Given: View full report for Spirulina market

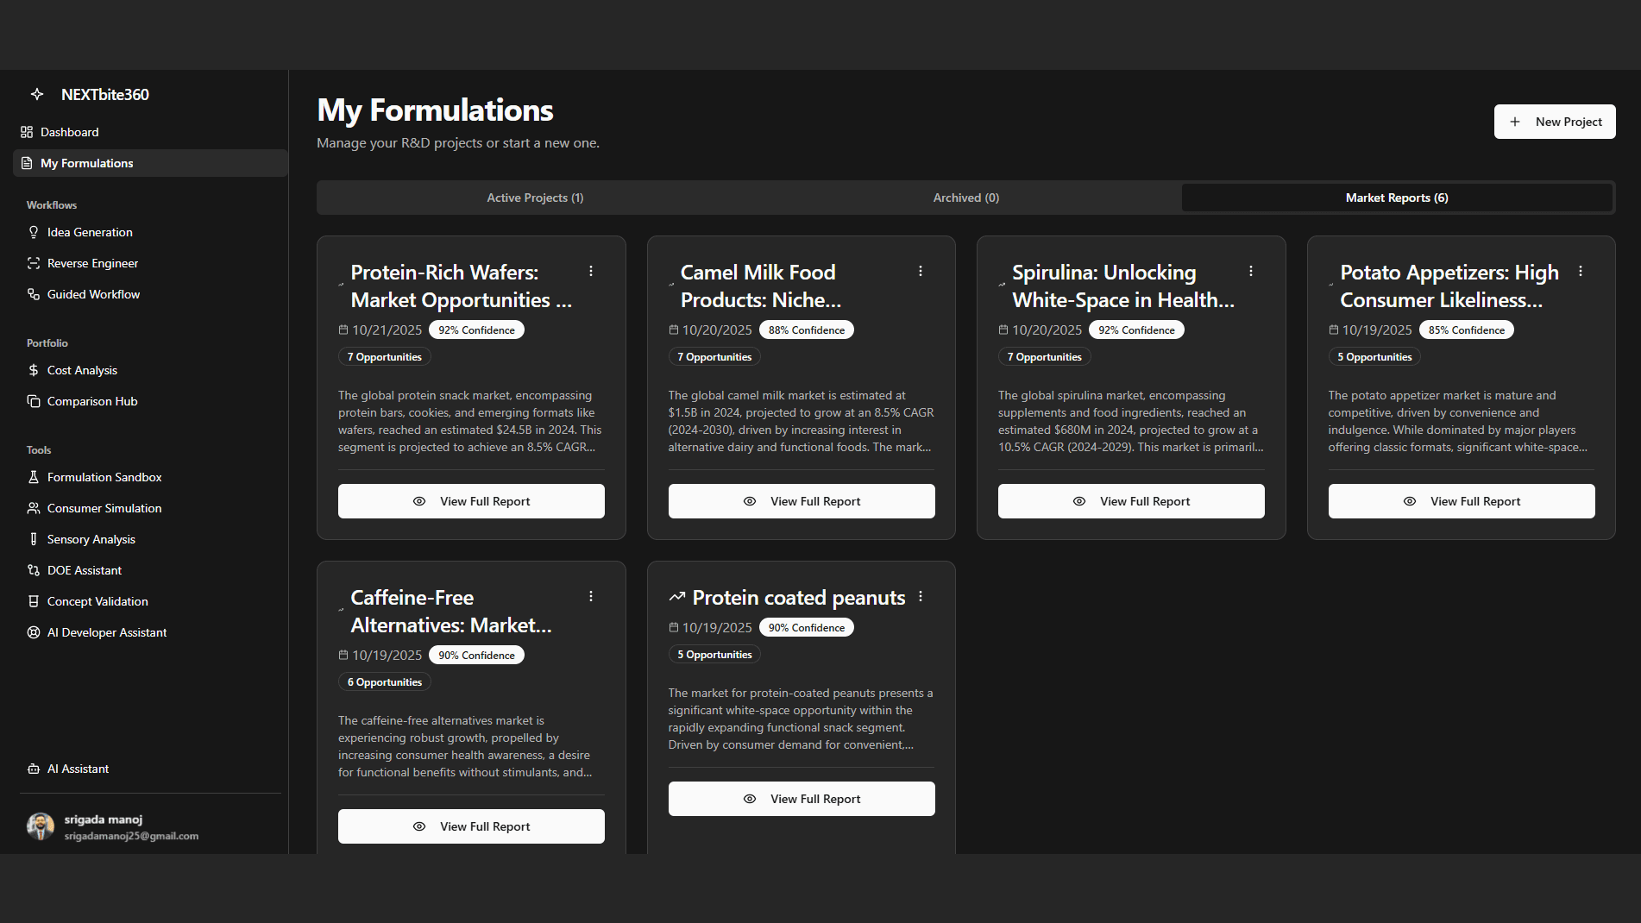Looking at the screenshot, I should click(1130, 501).
